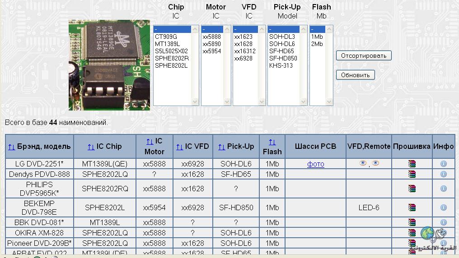Select xx5954 in Motor IC list
Image resolution: width=459 pixels, height=258 pixels.
click(x=211, y=51)
